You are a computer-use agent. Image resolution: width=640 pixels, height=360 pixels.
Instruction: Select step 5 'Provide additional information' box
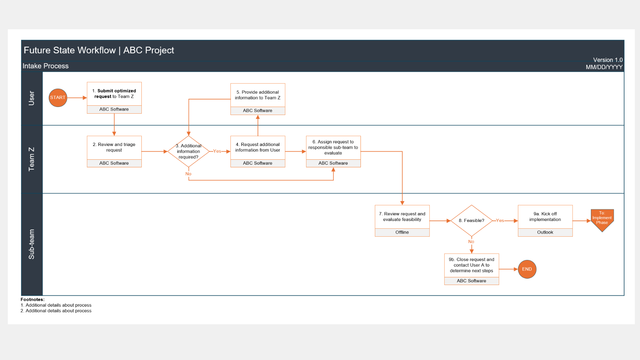257,95
